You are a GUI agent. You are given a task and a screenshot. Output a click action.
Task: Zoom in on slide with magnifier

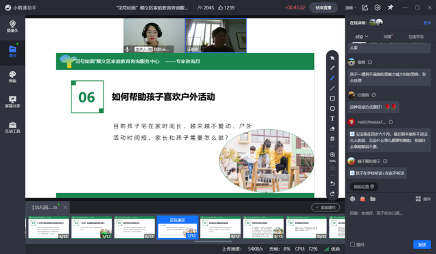pos(332,154)
